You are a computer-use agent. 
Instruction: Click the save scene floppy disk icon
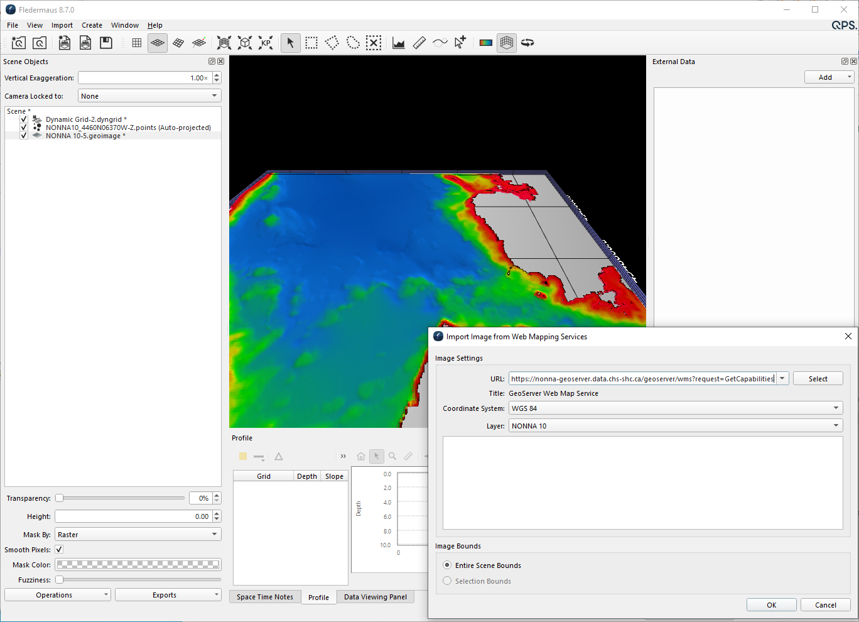106,43
